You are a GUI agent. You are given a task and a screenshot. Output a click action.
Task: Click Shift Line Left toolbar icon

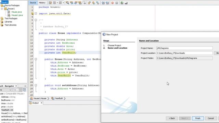[103, 3]
